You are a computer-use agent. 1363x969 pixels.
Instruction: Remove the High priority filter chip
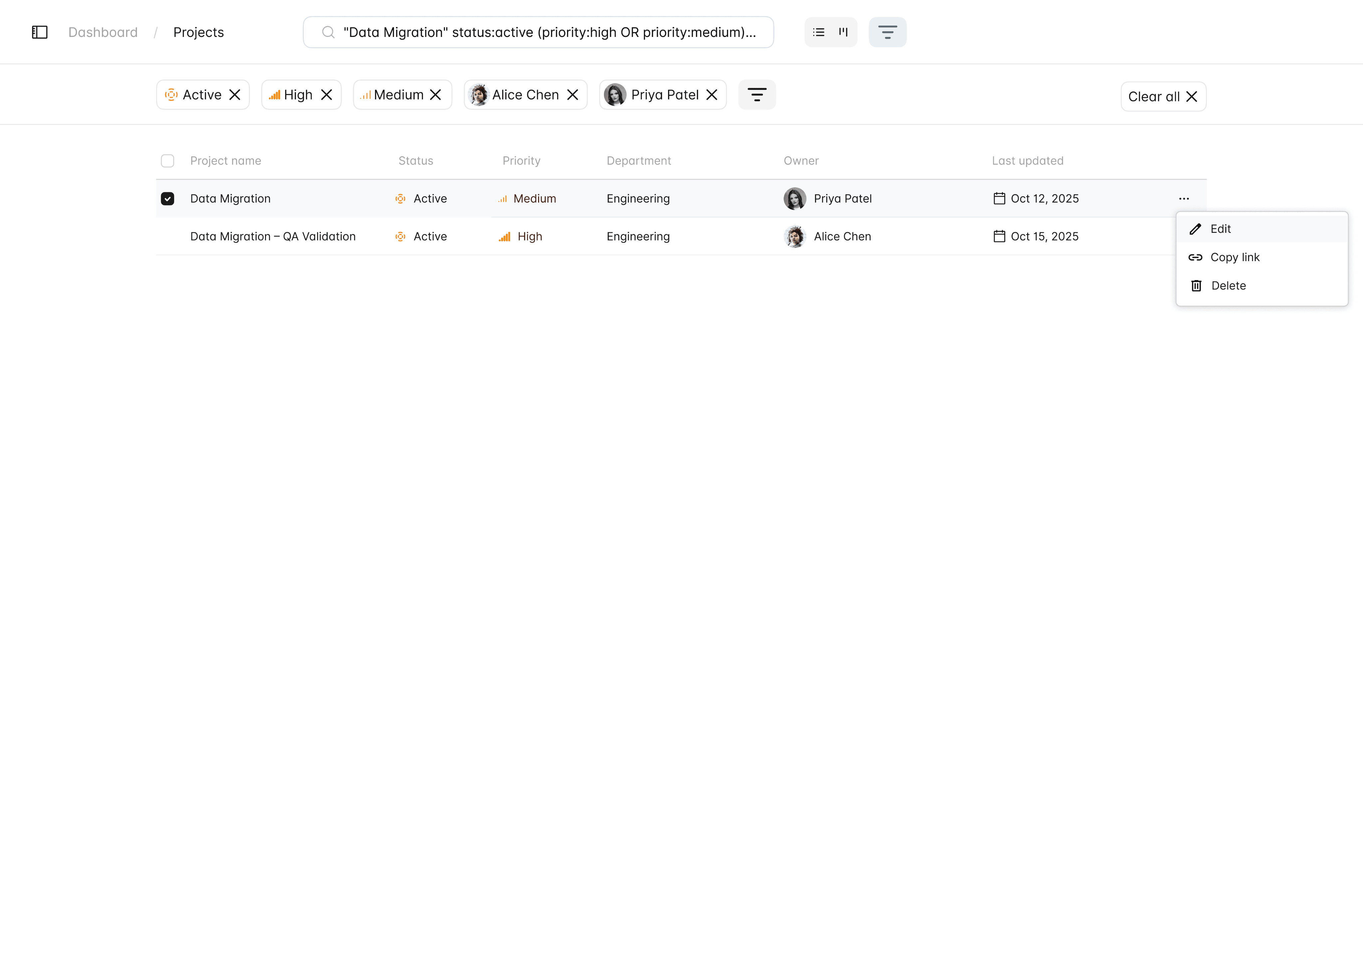(326, 95)
